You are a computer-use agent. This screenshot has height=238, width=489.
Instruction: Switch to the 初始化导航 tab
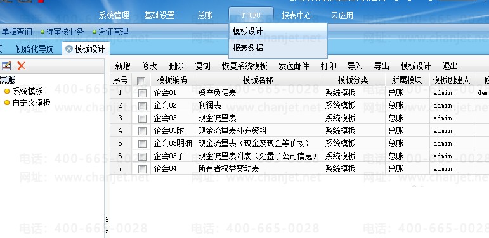pos(35,49)
